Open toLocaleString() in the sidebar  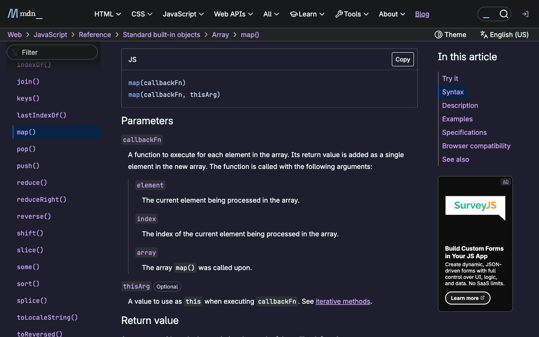pyautogui.click(x=47, y=317)
